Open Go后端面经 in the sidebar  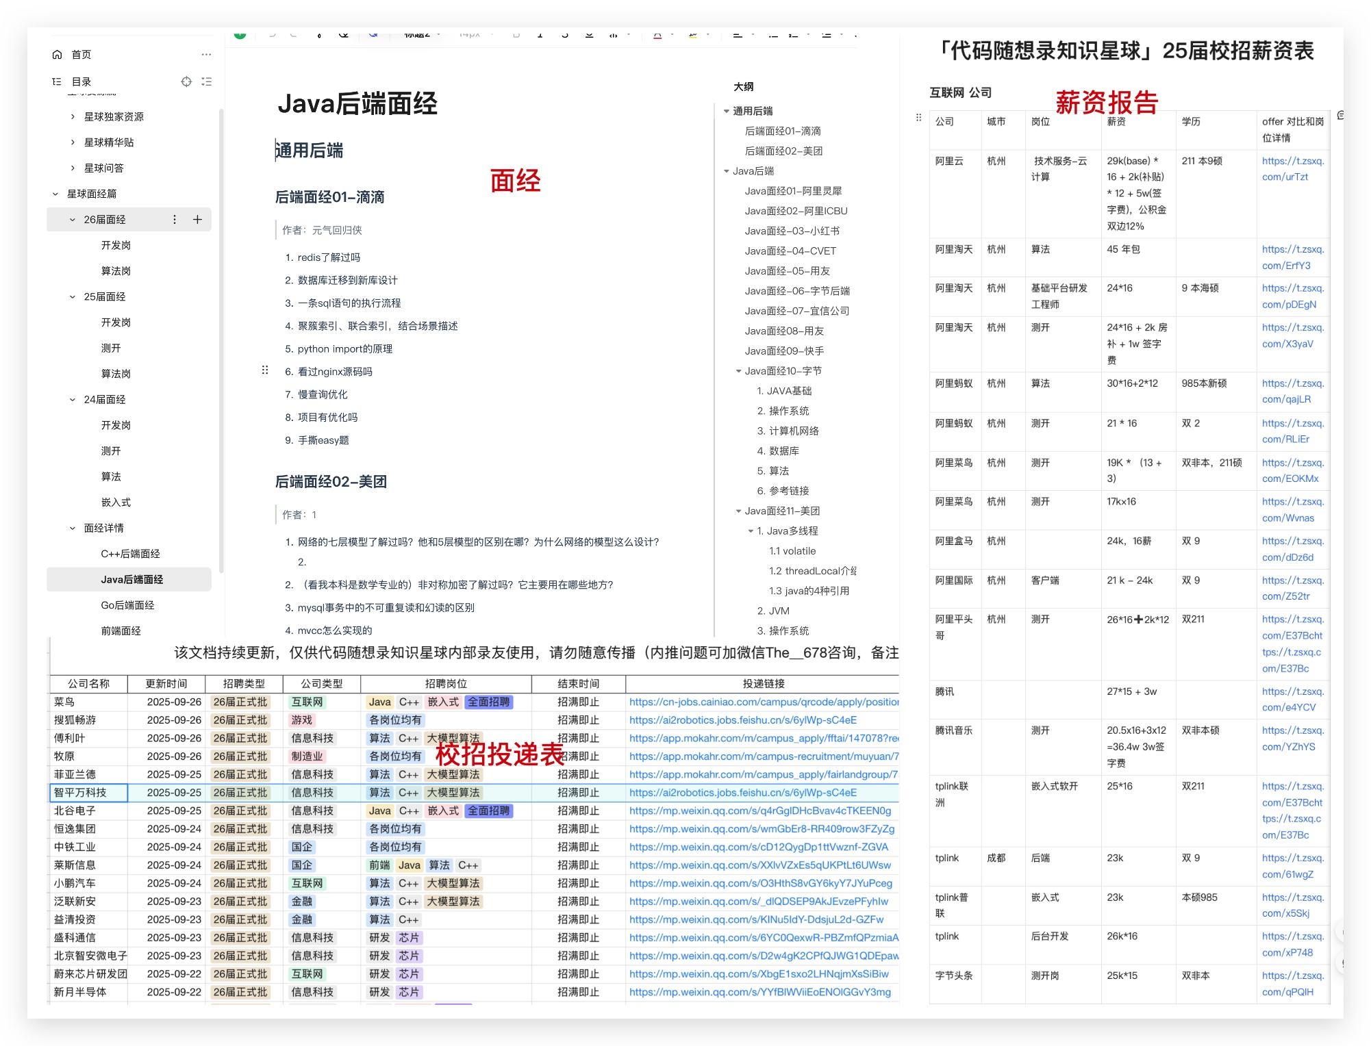pyautogui.click(x=127, y=605)
